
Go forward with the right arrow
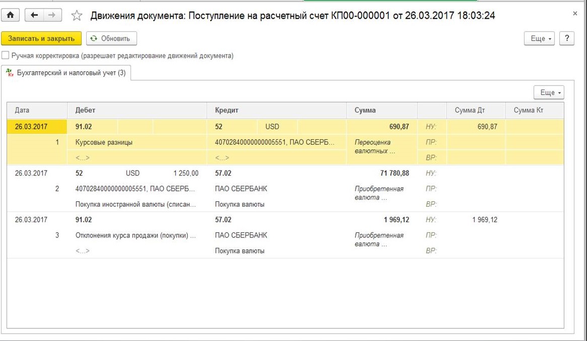(x=51, y=16)
